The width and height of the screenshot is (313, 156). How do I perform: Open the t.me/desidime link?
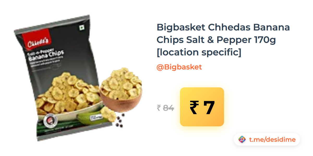point(272,140)
